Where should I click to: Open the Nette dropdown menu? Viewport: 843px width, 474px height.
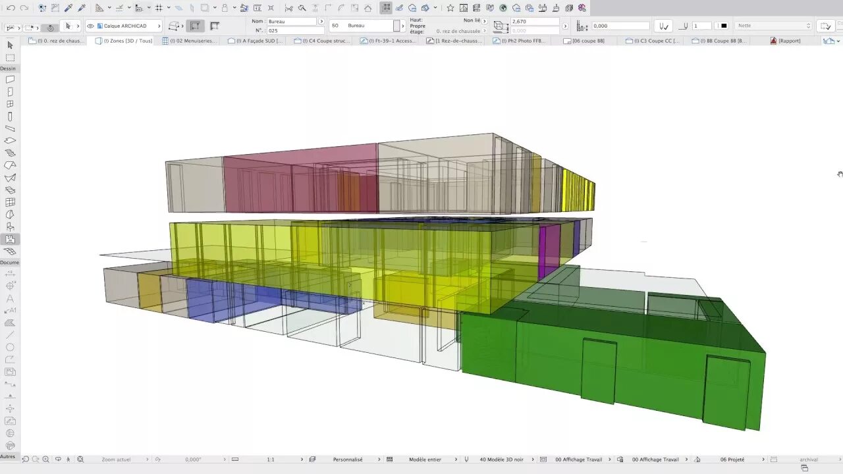[x=774, y=26]
